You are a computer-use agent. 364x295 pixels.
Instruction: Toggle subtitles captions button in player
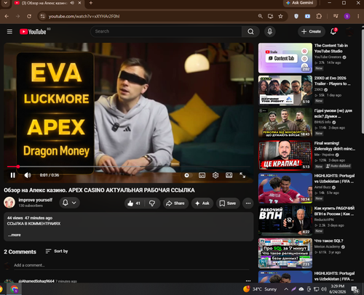(x=202, y=175)
